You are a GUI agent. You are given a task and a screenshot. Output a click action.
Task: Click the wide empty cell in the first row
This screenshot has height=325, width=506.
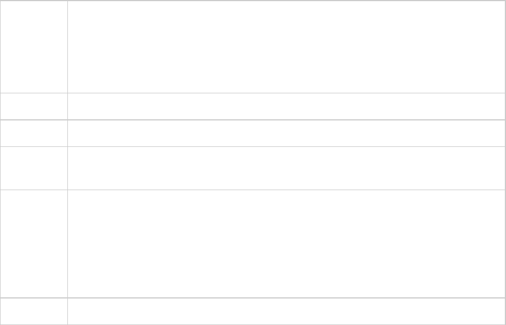tap(285, 47)
